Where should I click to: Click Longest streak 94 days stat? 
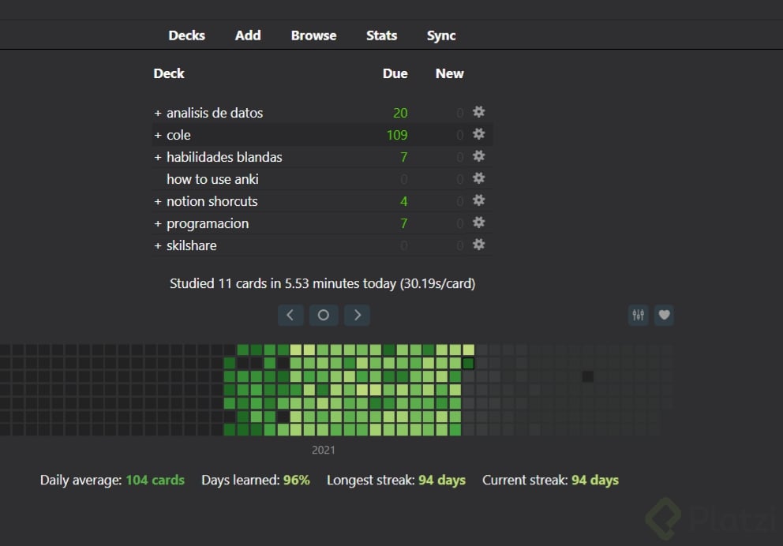396,480
